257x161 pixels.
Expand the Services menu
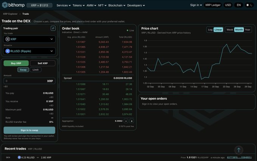coord(63,5)
